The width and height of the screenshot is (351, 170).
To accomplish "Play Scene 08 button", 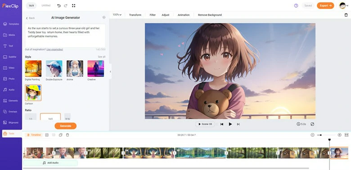I will coord(205,124).
